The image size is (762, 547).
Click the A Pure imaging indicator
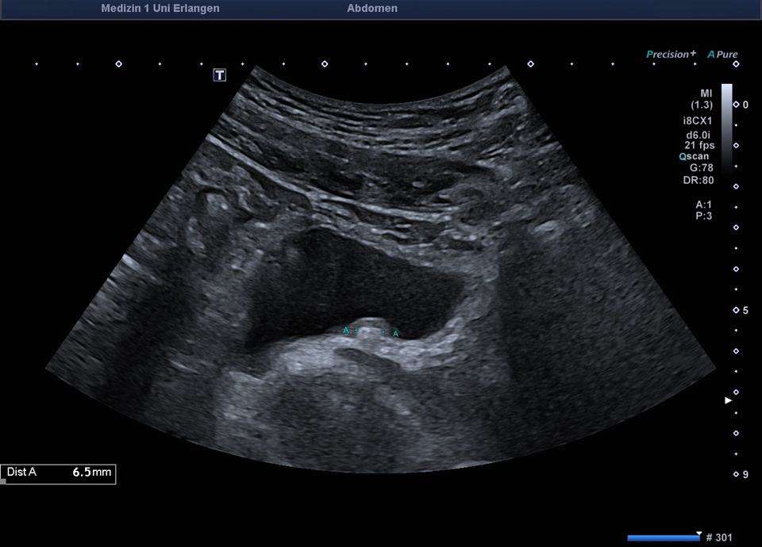(723, 55)
